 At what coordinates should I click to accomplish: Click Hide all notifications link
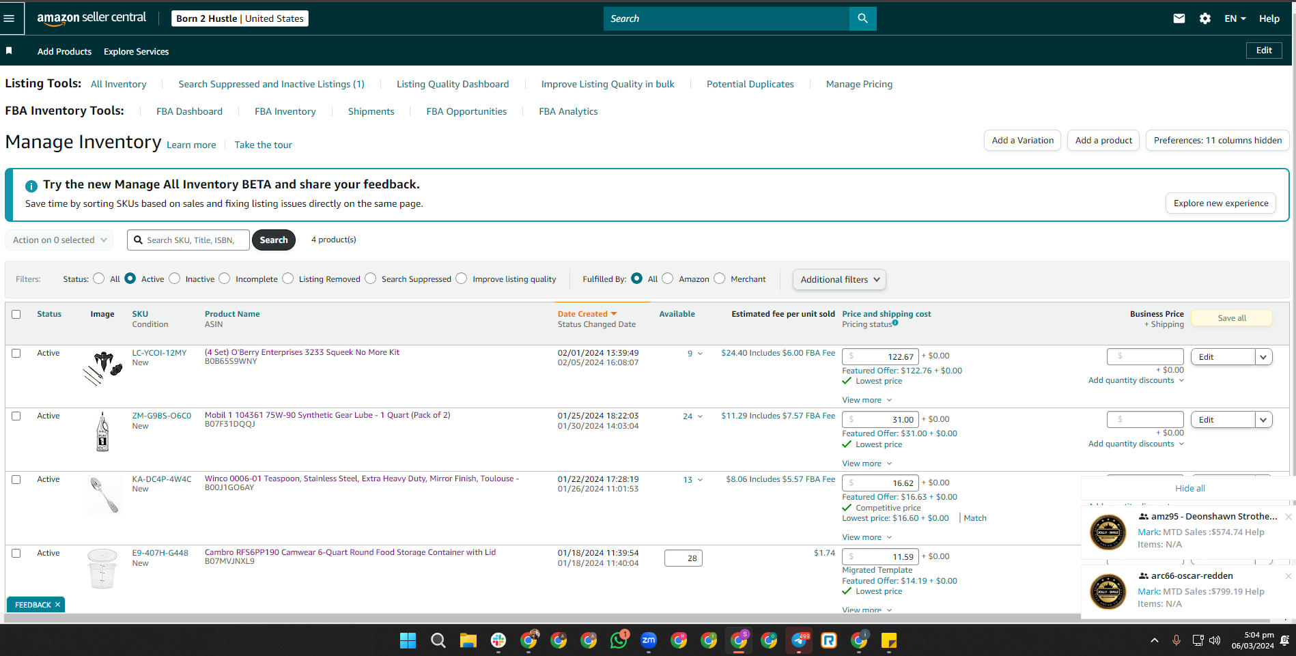1190,488
